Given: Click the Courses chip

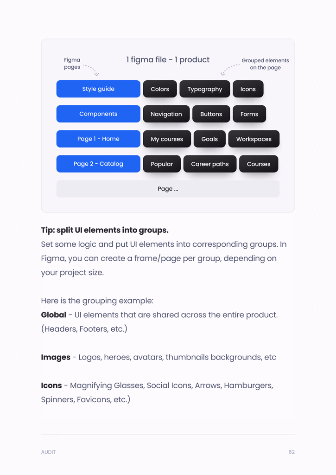Looking at the screenshot, I should point(259,164).
